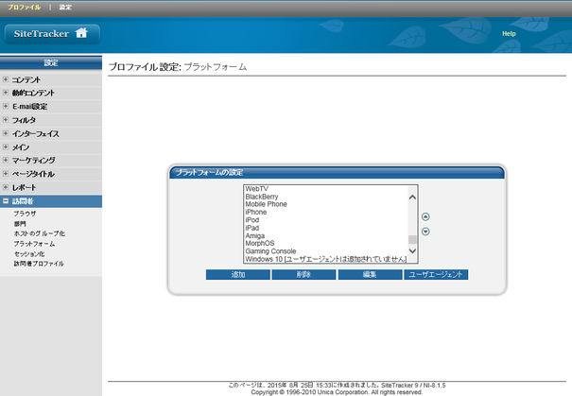Open the Help link
The image size is (572, 396).
(x=509, y=33)
